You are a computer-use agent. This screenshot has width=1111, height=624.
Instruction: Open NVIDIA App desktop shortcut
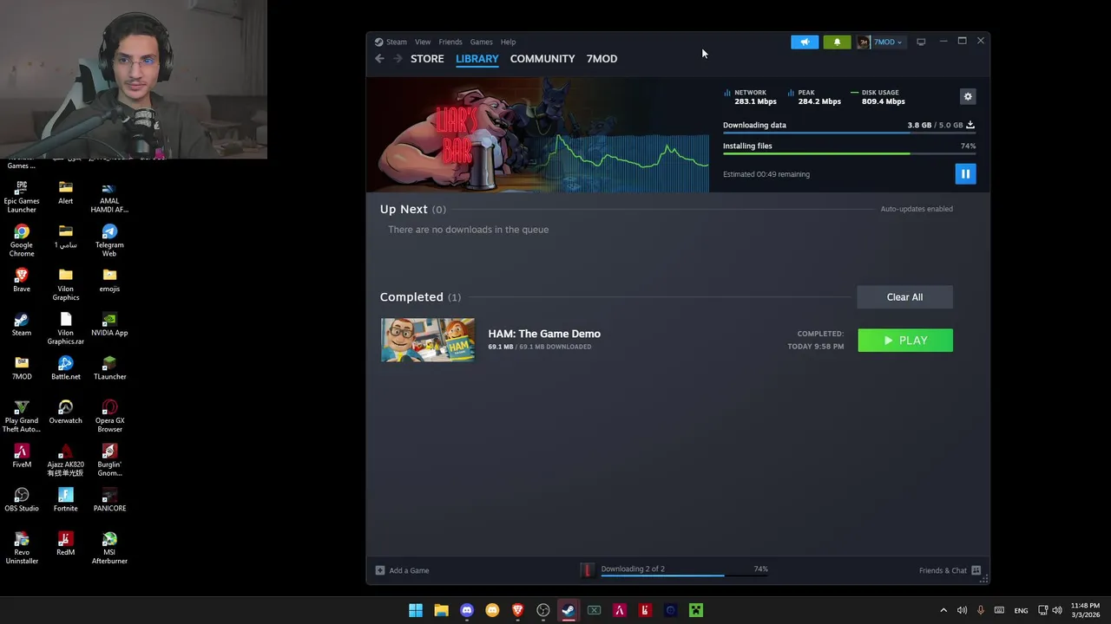[x=109, y=324]
